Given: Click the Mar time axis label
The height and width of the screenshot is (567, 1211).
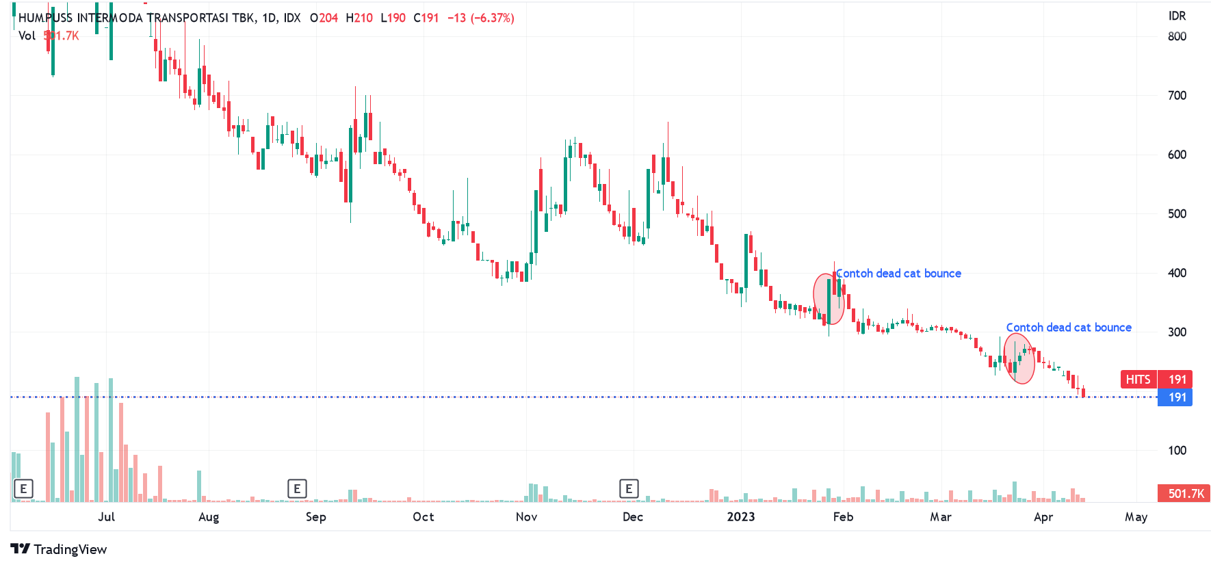Looking at the screenshot, I should (x=941, y=517).
